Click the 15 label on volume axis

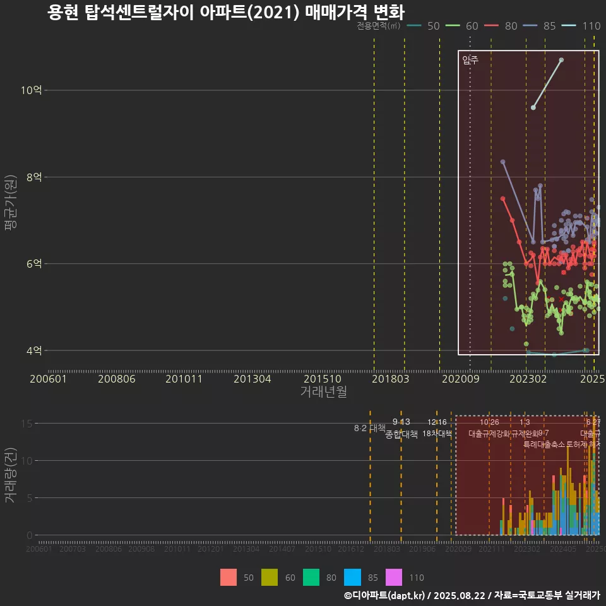point(27,423)
